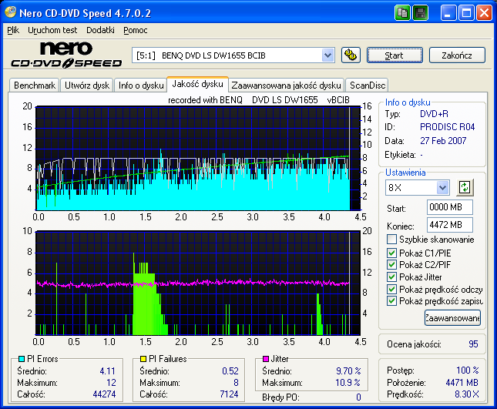Click the Jitter average value 9.70 %

click(x=348, y=370)
